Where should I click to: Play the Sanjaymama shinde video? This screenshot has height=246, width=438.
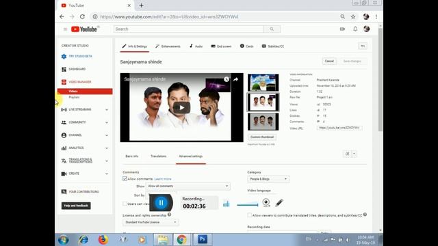pos(181,108)
